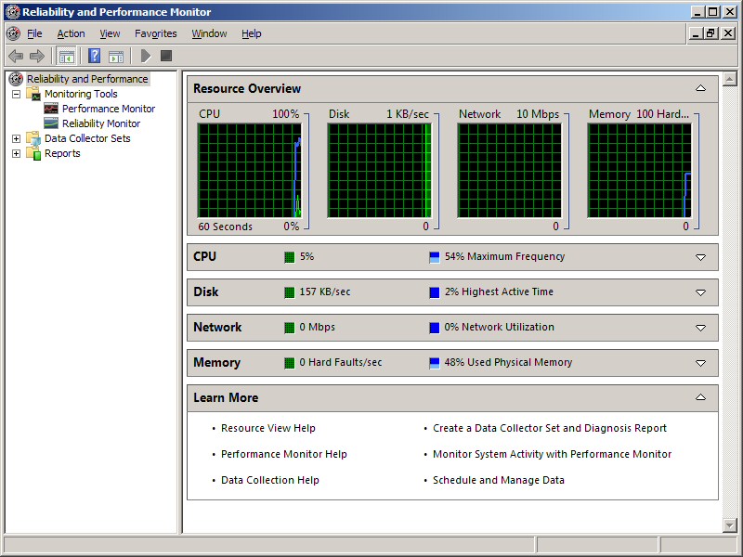Click the green Start play icon
This screenshot has height=557, width=743.
[146, 56]
